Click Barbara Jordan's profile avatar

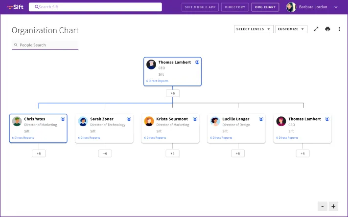(x=291, y=7)
